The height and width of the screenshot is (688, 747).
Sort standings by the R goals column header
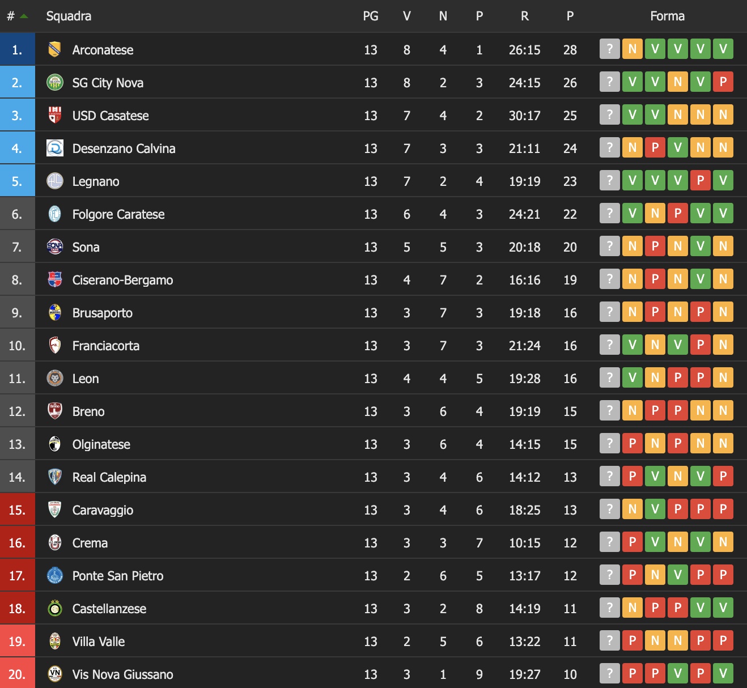(x=525, y=16)
